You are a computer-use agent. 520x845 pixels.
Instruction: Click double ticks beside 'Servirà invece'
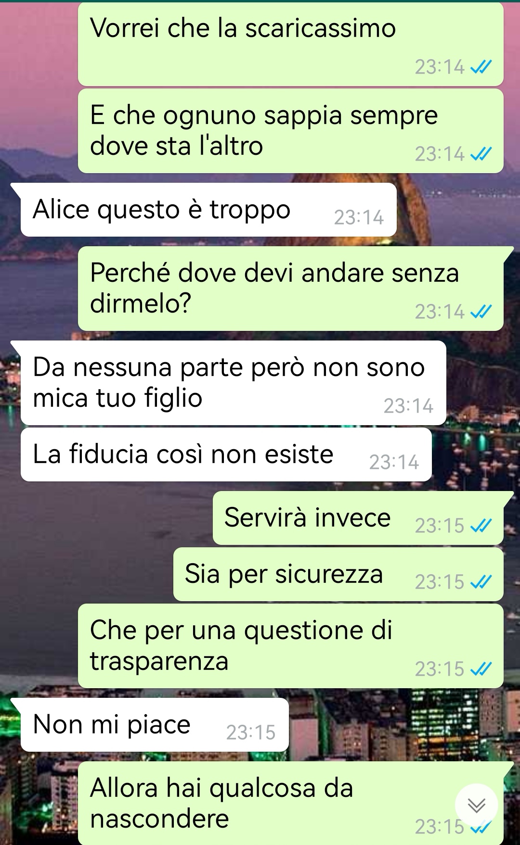click(x=481, y=526)
